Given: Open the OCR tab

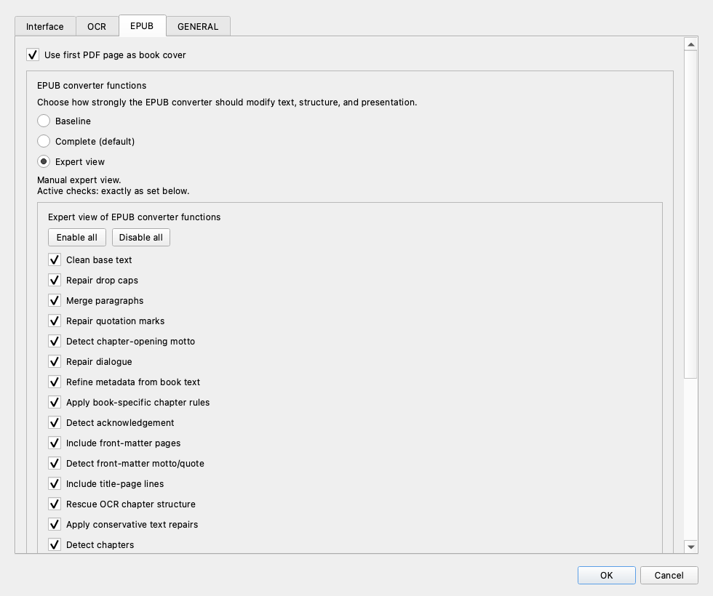Looking at the screenshot, I should tap(97, 26).
